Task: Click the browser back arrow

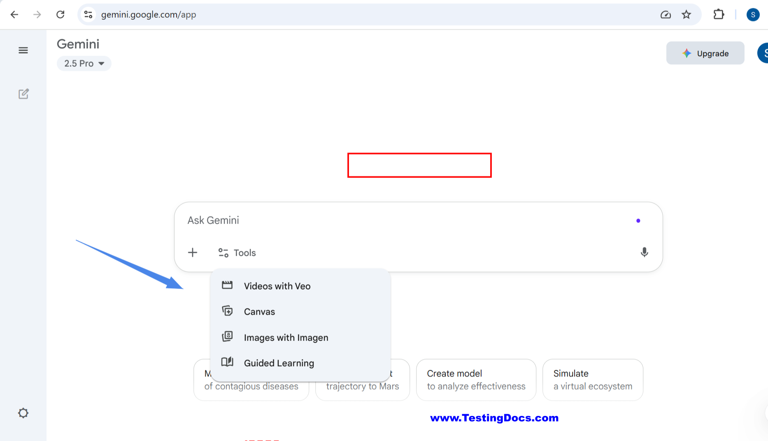Action: (14, 15)
